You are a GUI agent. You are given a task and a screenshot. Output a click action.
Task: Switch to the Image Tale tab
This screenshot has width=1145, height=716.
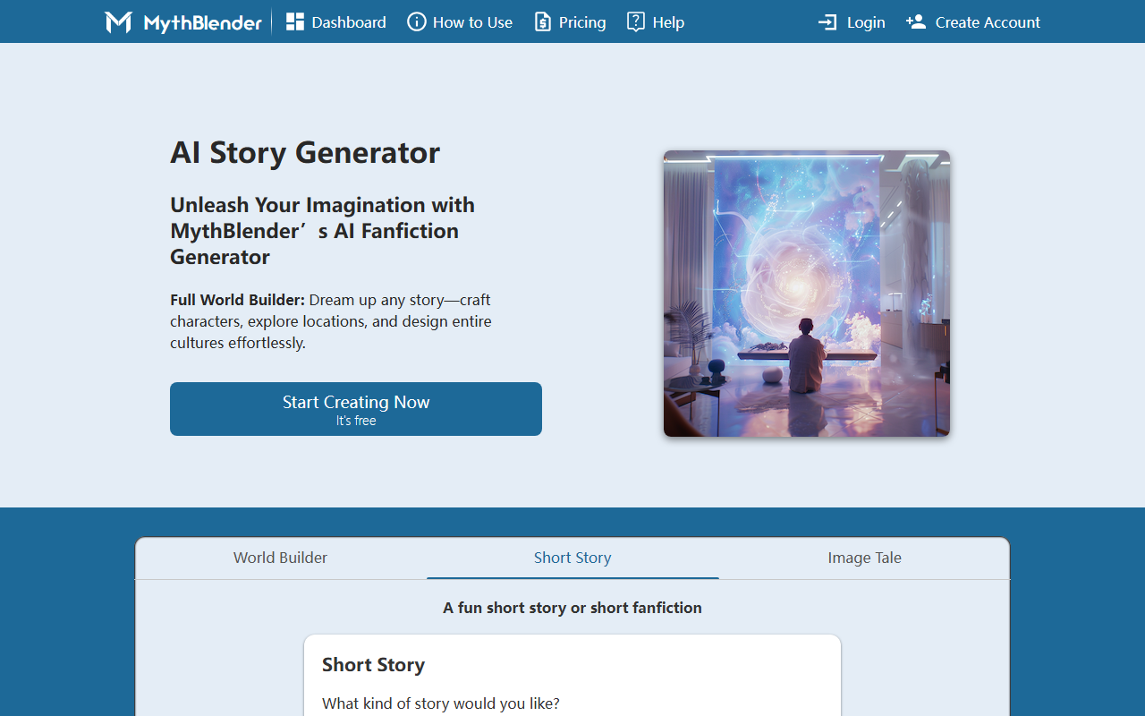click(x=864, y=558)
